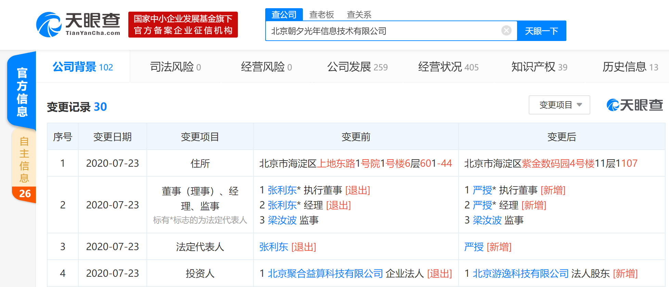Click the 变更后 column header
Image resolution: width=669 pixels, height=287 pixels.
(562, 137)
